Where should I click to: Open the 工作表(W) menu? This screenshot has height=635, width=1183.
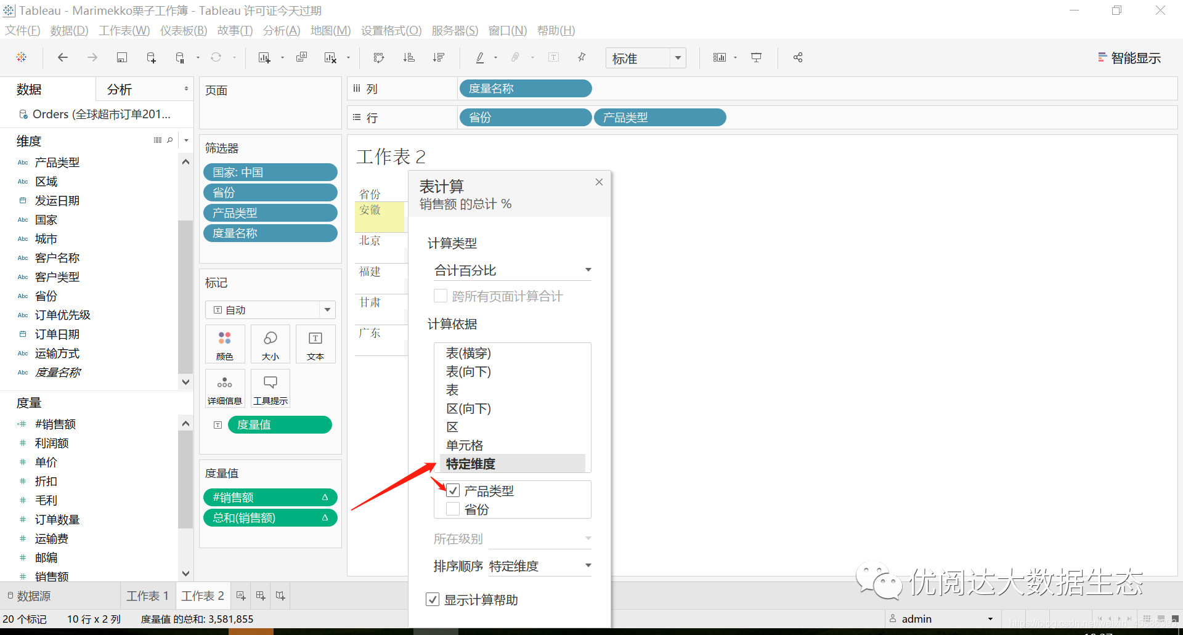[x=124, y=30]
